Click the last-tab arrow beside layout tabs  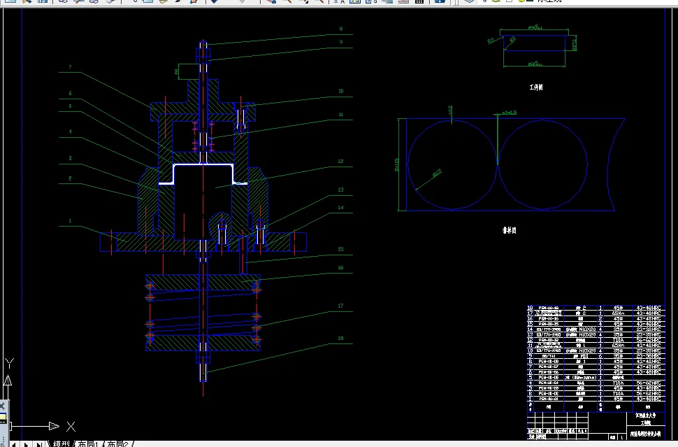click(x=39, y=444)
